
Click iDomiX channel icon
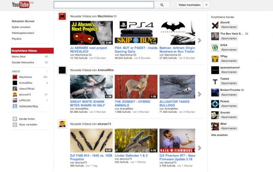coord(215,25)
